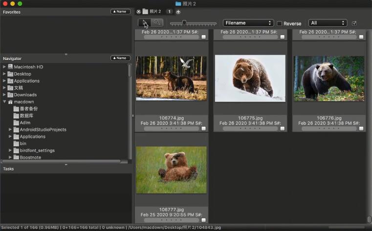The height and width of the screenshot is (231, 372).
Task: Add a new tab with plus icon
Action: click(178, 12)
